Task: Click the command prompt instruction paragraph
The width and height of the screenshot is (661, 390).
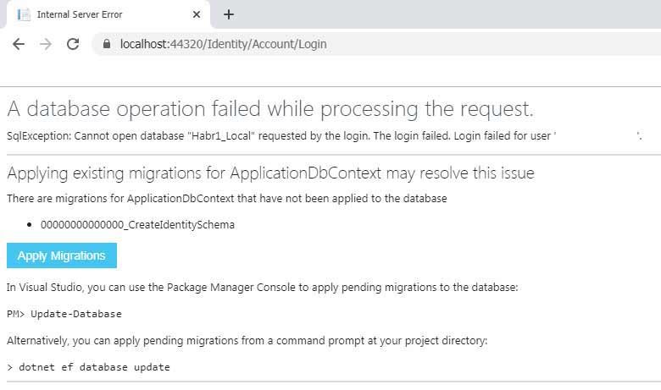Action: pyautogui.click(x=247, y=340)
